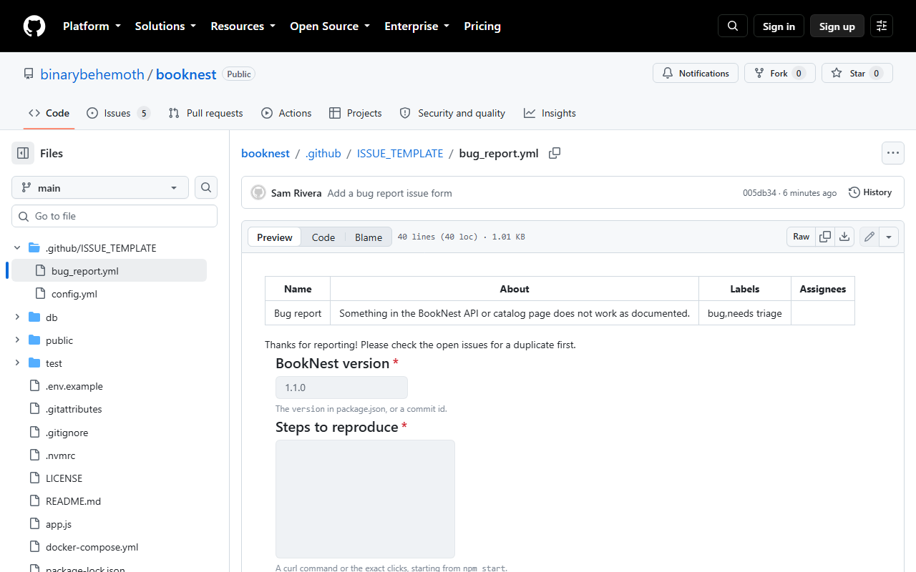Expand the public folder
916x572 pixels.
pyautogui.click(x=18, y=340)
